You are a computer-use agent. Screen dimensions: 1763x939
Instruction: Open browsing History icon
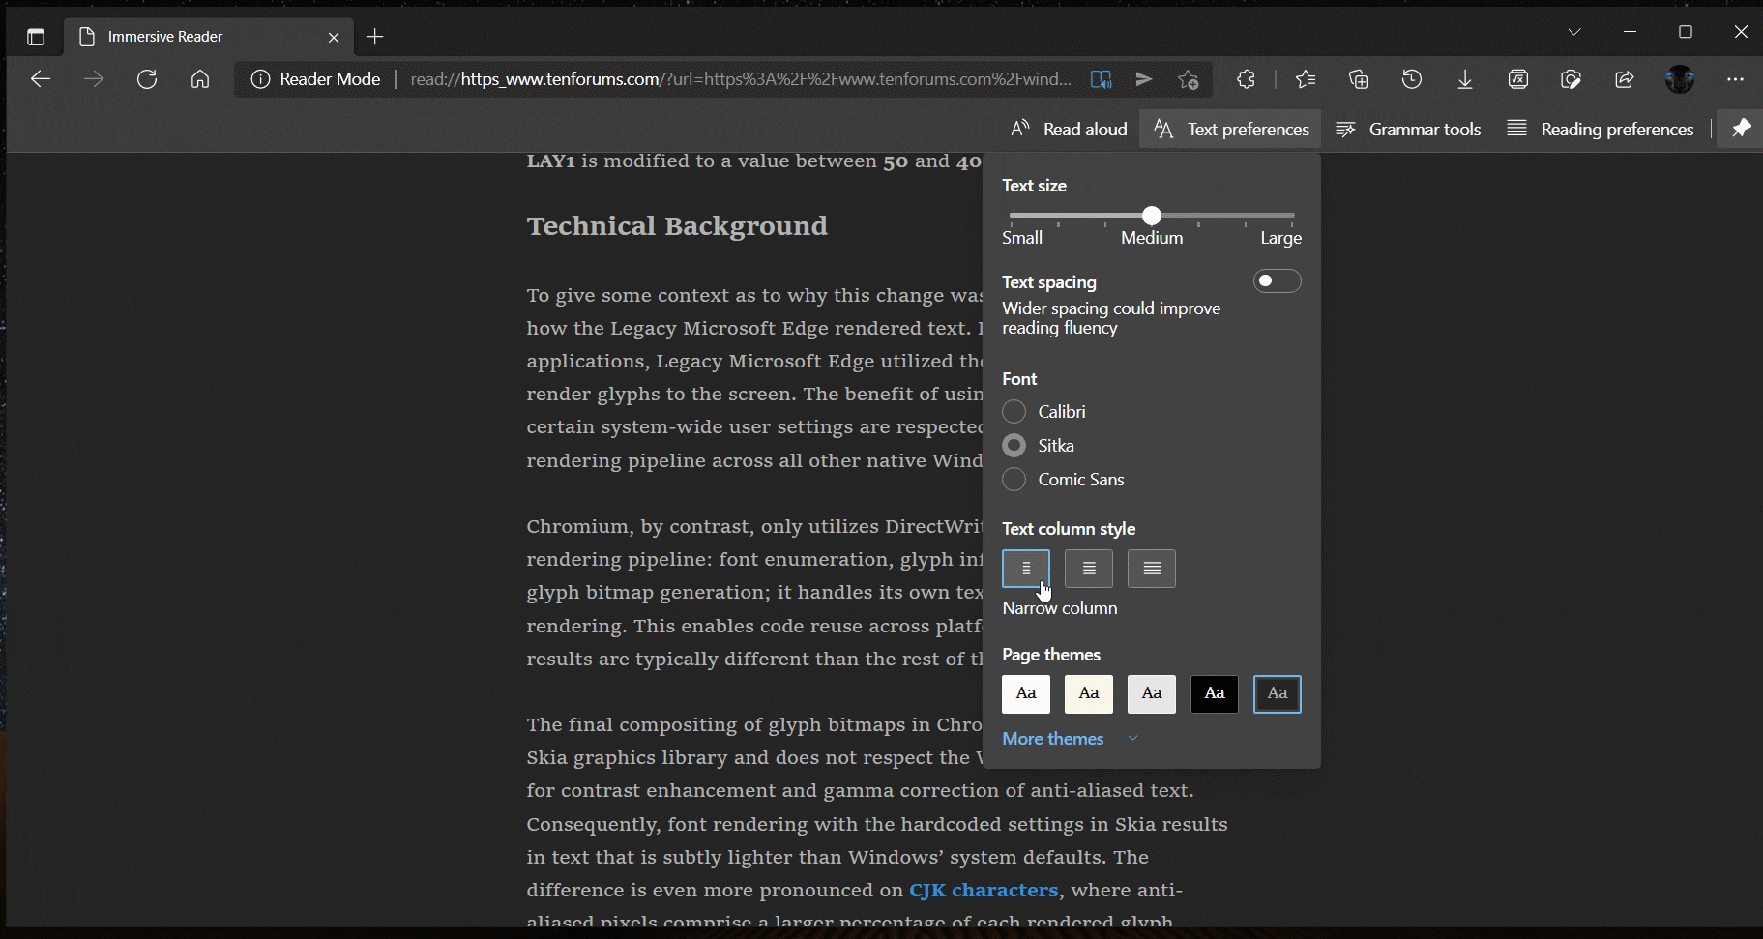1412,79
